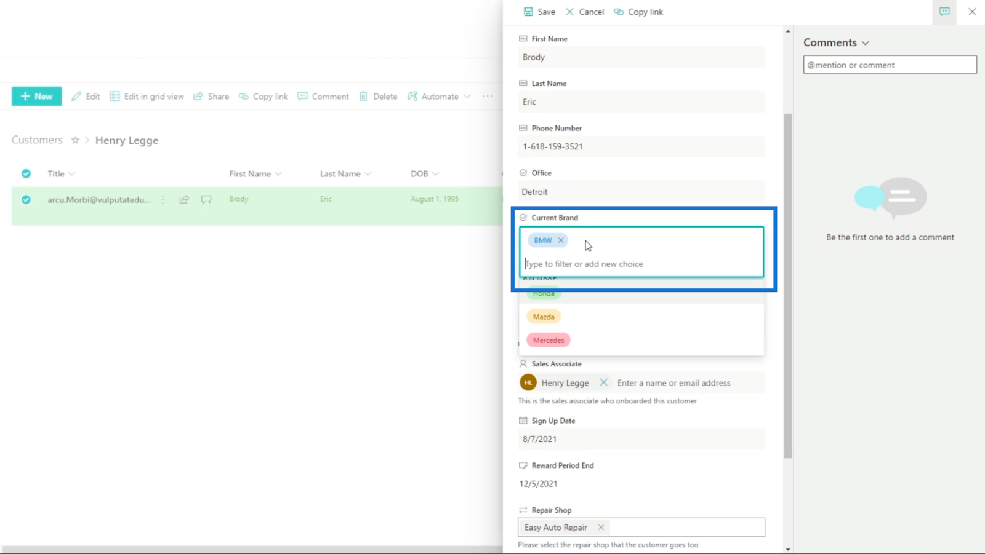Image resolution: width=985 pixels, height=554 pixels.
Task: Click the Last Name field containing Eric
Action: pos(641,102)
